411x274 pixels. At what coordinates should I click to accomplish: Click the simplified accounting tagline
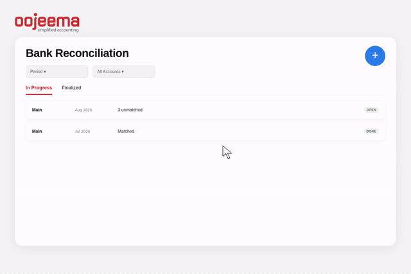coord(58,30)
